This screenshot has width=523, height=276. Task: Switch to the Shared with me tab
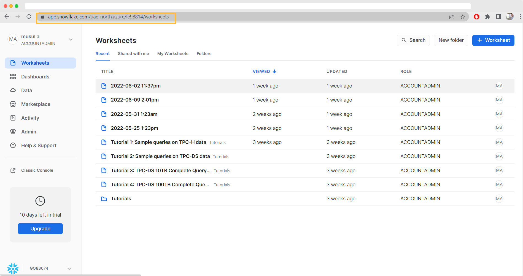[133, 54]
